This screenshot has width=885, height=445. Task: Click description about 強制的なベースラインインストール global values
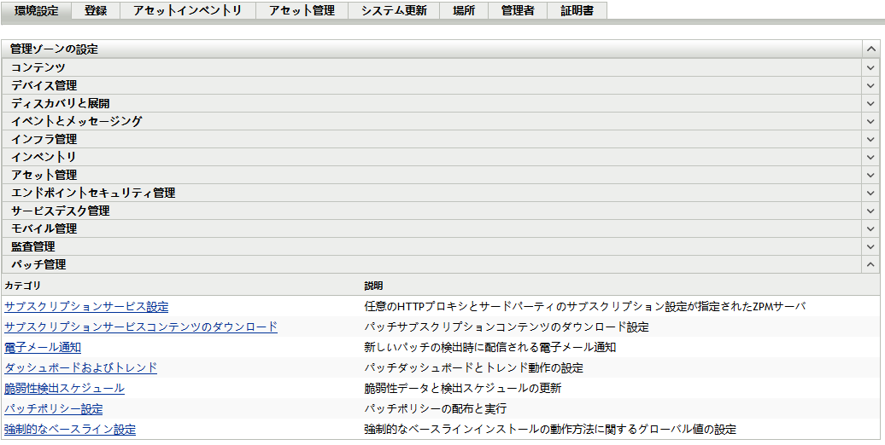[550, 429]
